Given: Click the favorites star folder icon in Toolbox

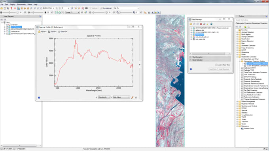Looking at the screenshot, I should pos(245,27).
